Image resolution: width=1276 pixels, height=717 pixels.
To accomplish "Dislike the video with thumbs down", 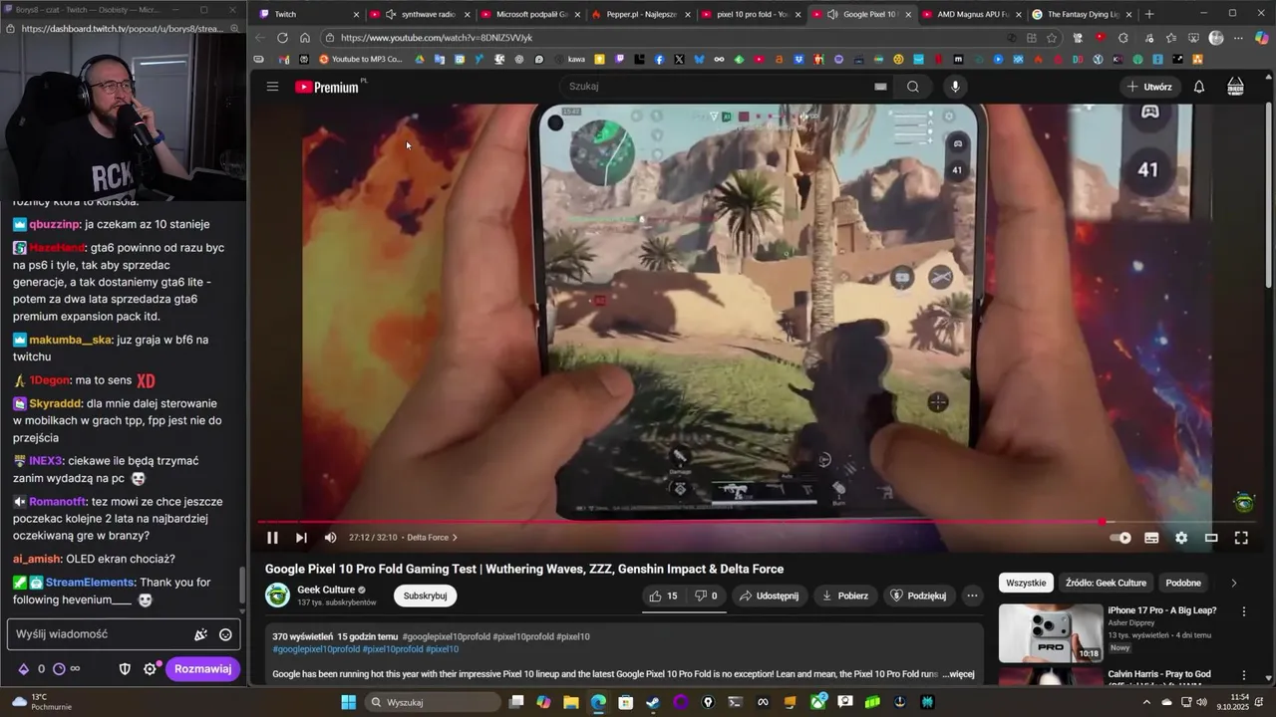I will pyautogui.click(x=706, y=596).
